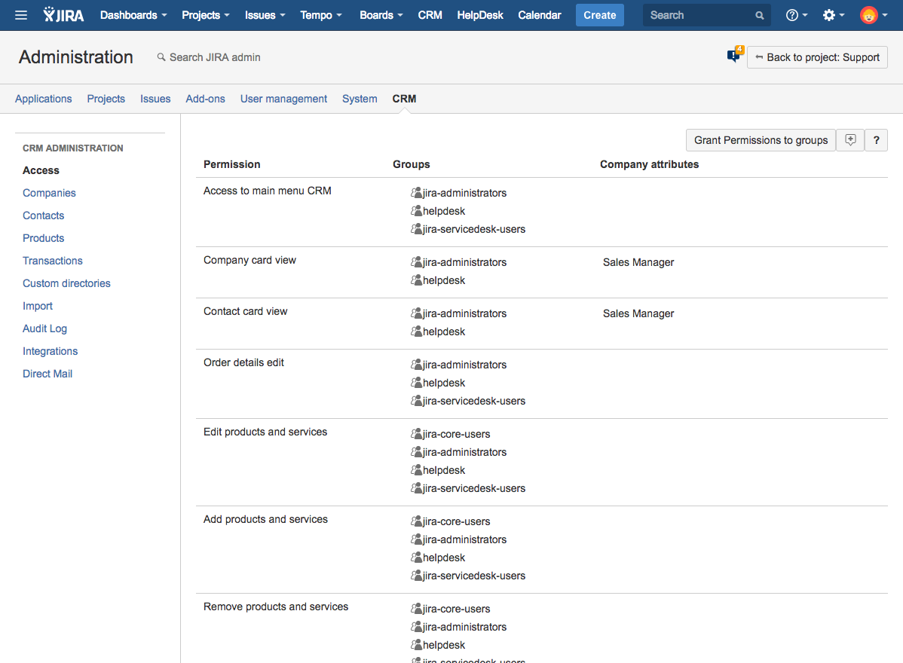Select Custom directories in the sidebar
This screenshot has height=663, width=903.
(66, 283)
